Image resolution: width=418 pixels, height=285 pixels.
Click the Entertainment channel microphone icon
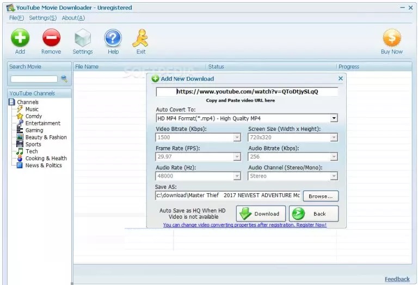pyautogui.click(x=20, y=123)
